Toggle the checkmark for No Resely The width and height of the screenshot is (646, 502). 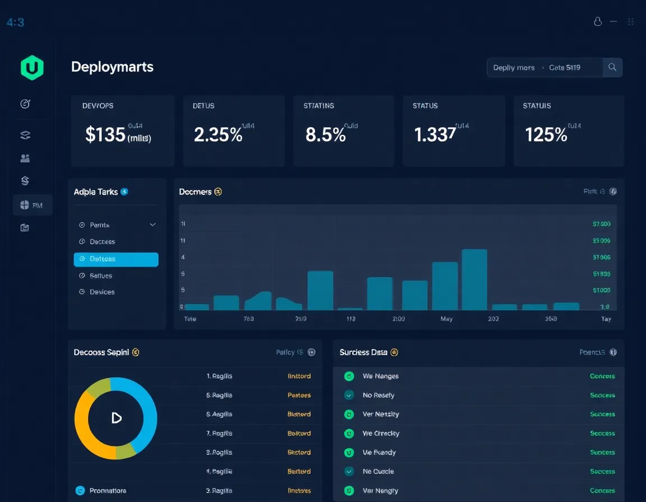tap(349, 395)
